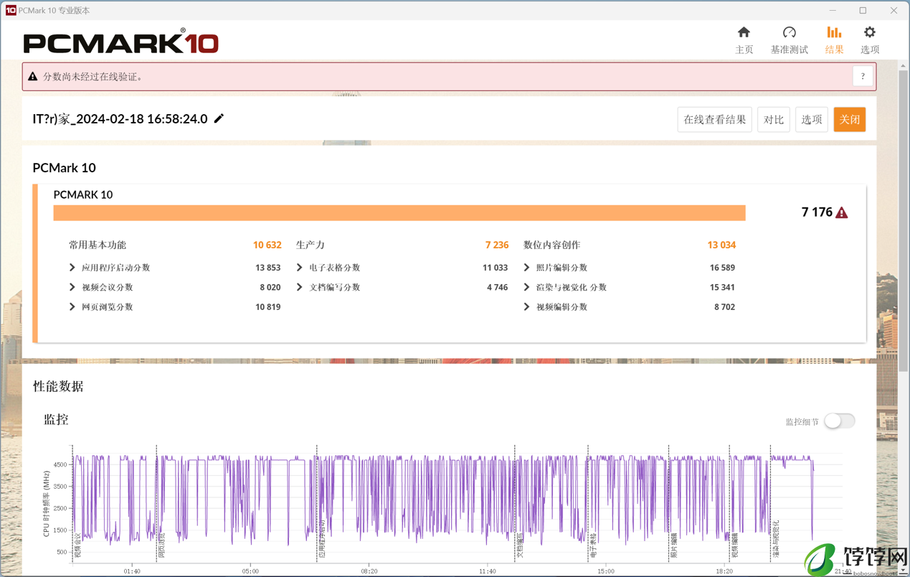
Task: Click the value 11 033
Action: coord(495,268)
